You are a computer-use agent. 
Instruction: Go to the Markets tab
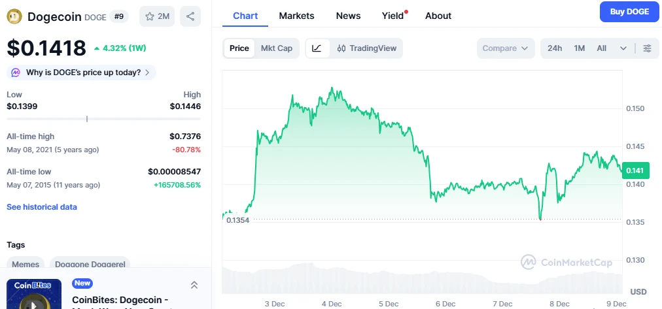pos(296,16)
